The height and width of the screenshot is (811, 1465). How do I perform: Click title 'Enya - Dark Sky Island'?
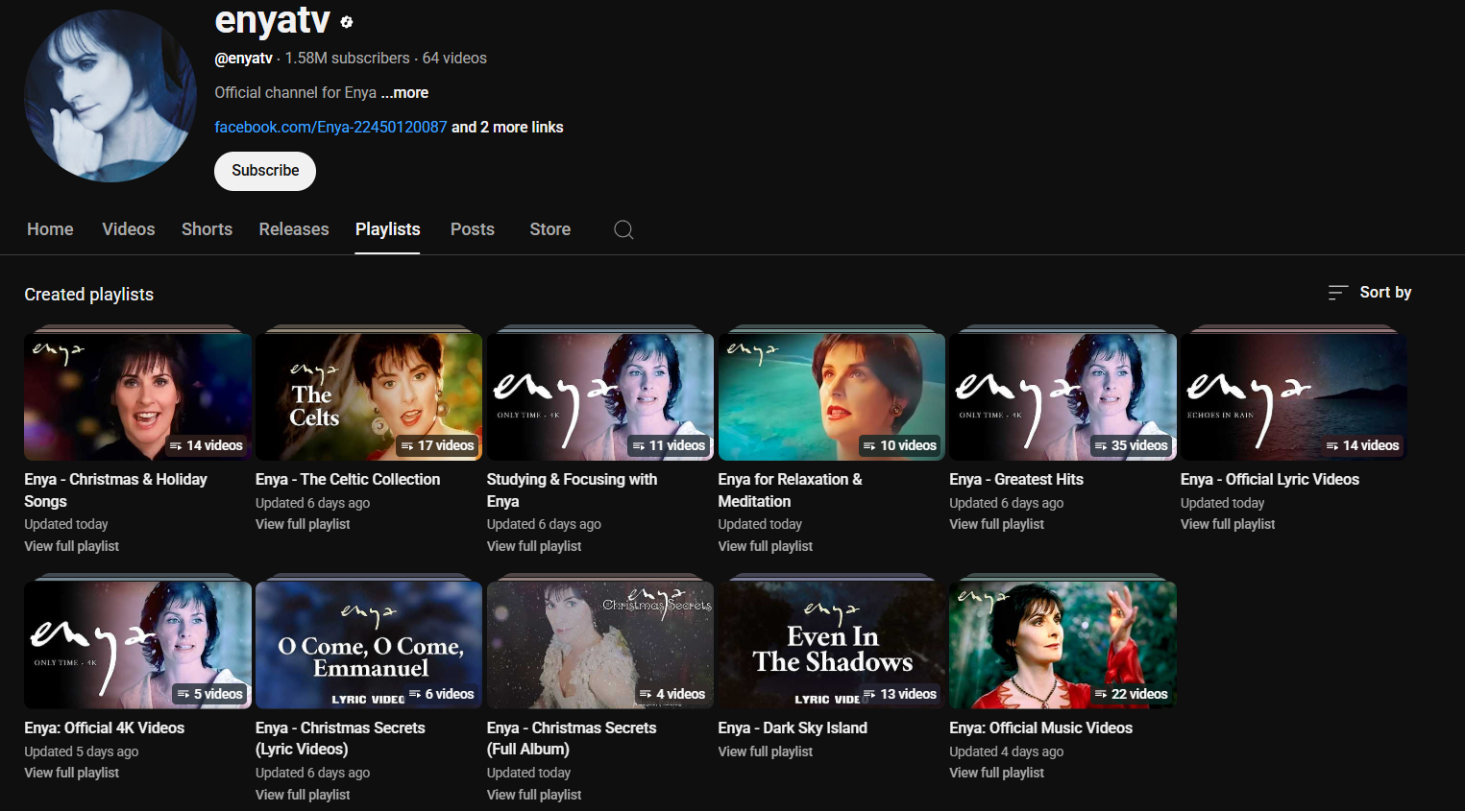coord(793,728)
